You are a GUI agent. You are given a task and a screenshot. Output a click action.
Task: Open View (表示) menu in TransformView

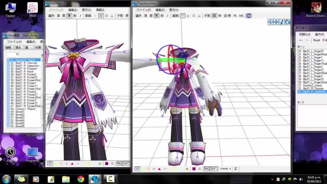pos(174,10)
